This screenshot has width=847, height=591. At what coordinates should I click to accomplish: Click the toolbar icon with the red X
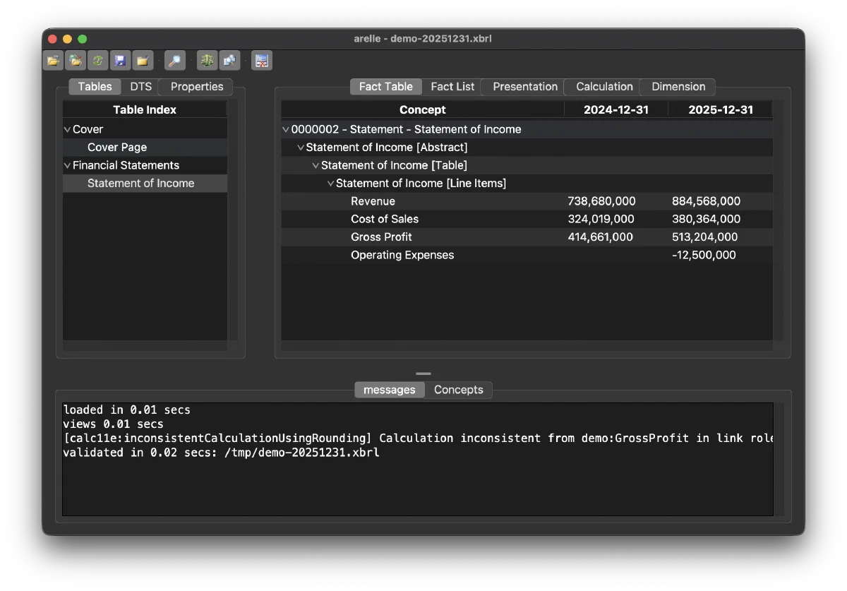point(262,61)
